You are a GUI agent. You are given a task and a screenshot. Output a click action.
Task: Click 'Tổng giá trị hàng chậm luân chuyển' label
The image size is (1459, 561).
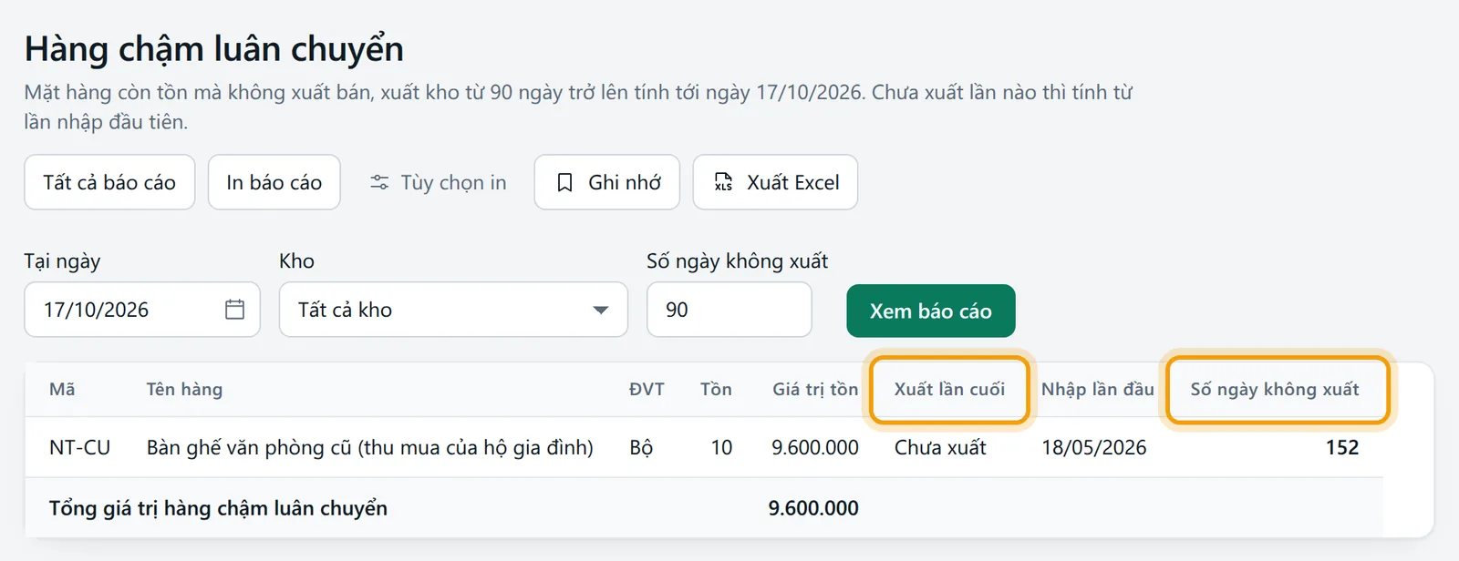(x=218, y=508)
